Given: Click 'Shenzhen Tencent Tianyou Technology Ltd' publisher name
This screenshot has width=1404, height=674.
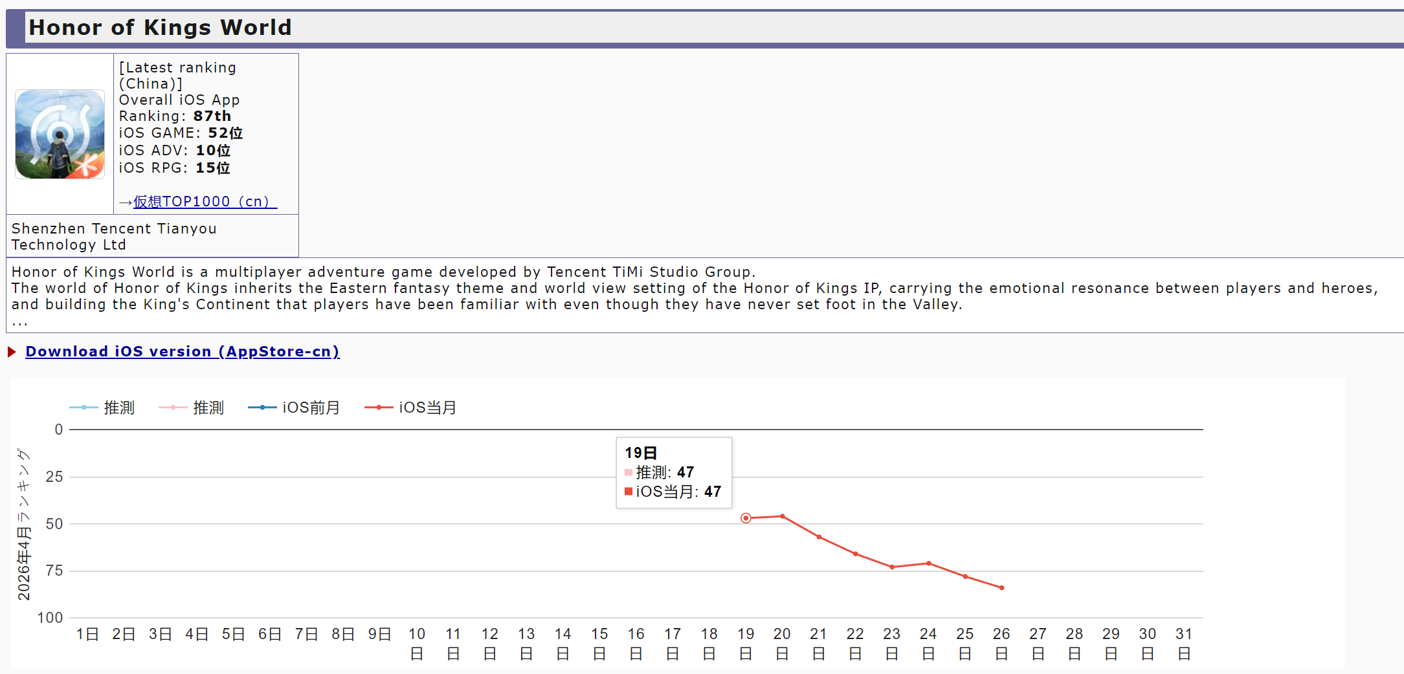Looking at the screenshot, I should pos(114,237).
